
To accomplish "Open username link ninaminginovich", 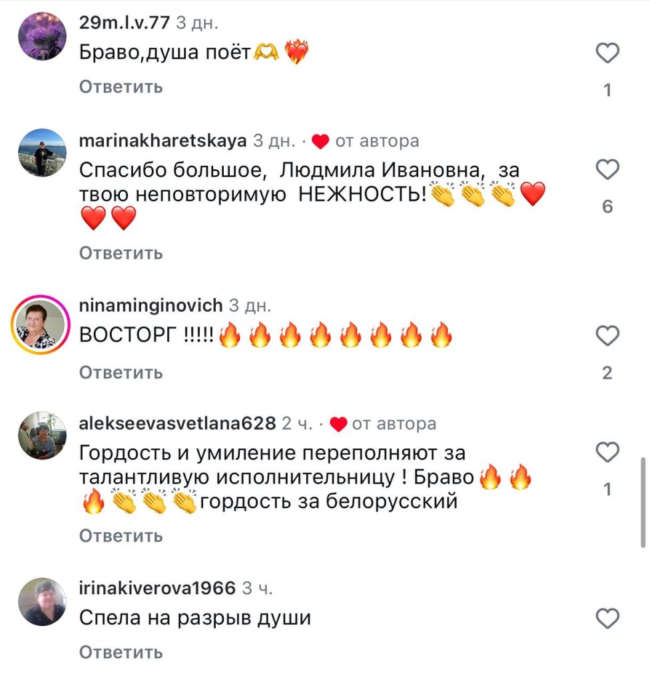I will pyautogui.click(x=151, y=305).
